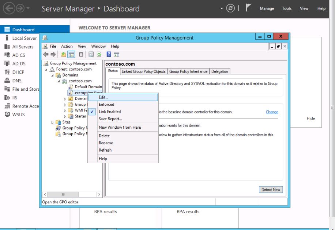Image resolution: width=335 pixels, height=230 pixels.
Task: Choose Edit... from the context menu
Action: tap(103, 97)
